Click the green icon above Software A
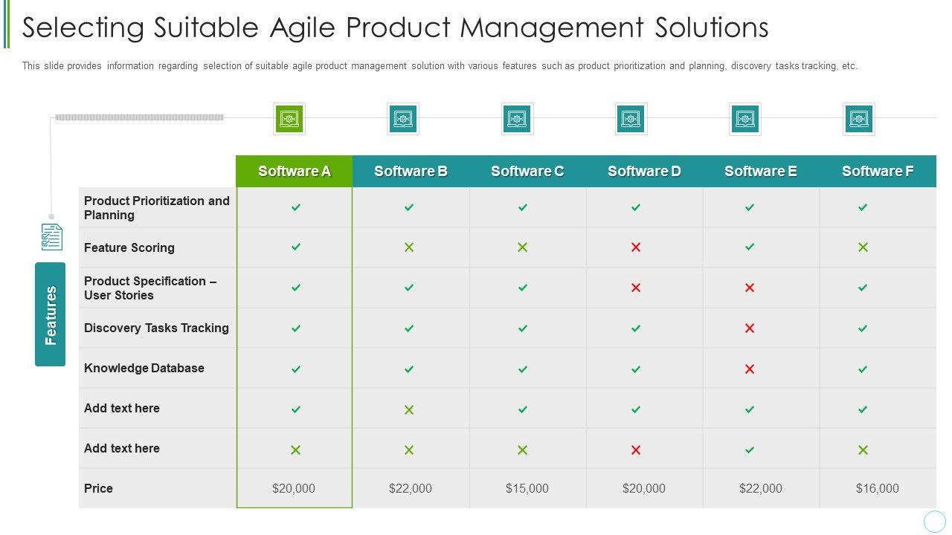The height and width of the screenshot is (535, 952). [x=289, y=119]
